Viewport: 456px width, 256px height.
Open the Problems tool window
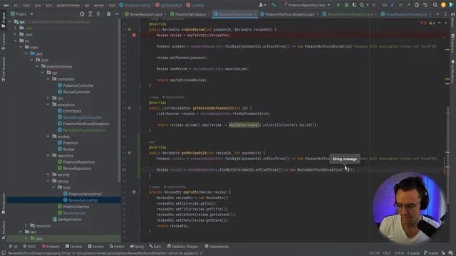51,247
